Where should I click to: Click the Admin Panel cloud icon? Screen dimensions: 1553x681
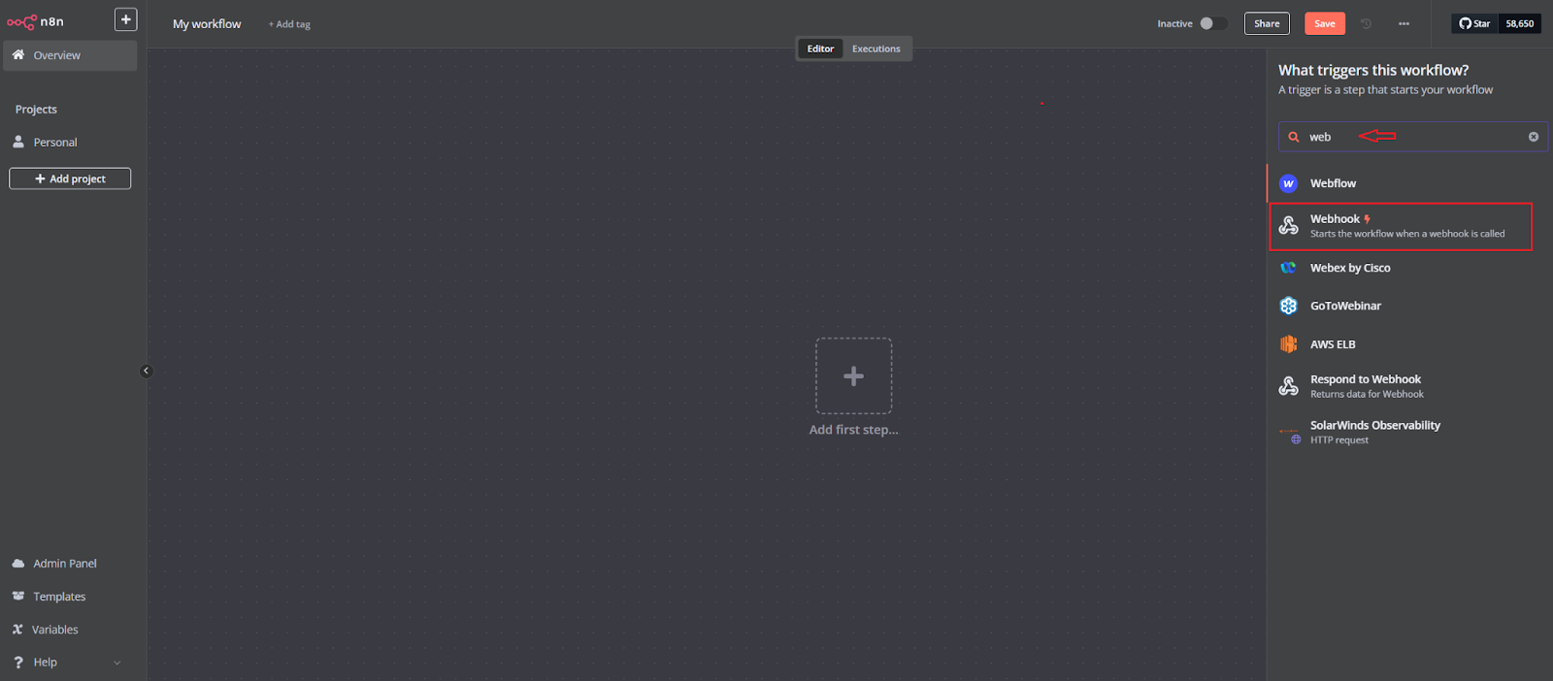tap(18, 564)
